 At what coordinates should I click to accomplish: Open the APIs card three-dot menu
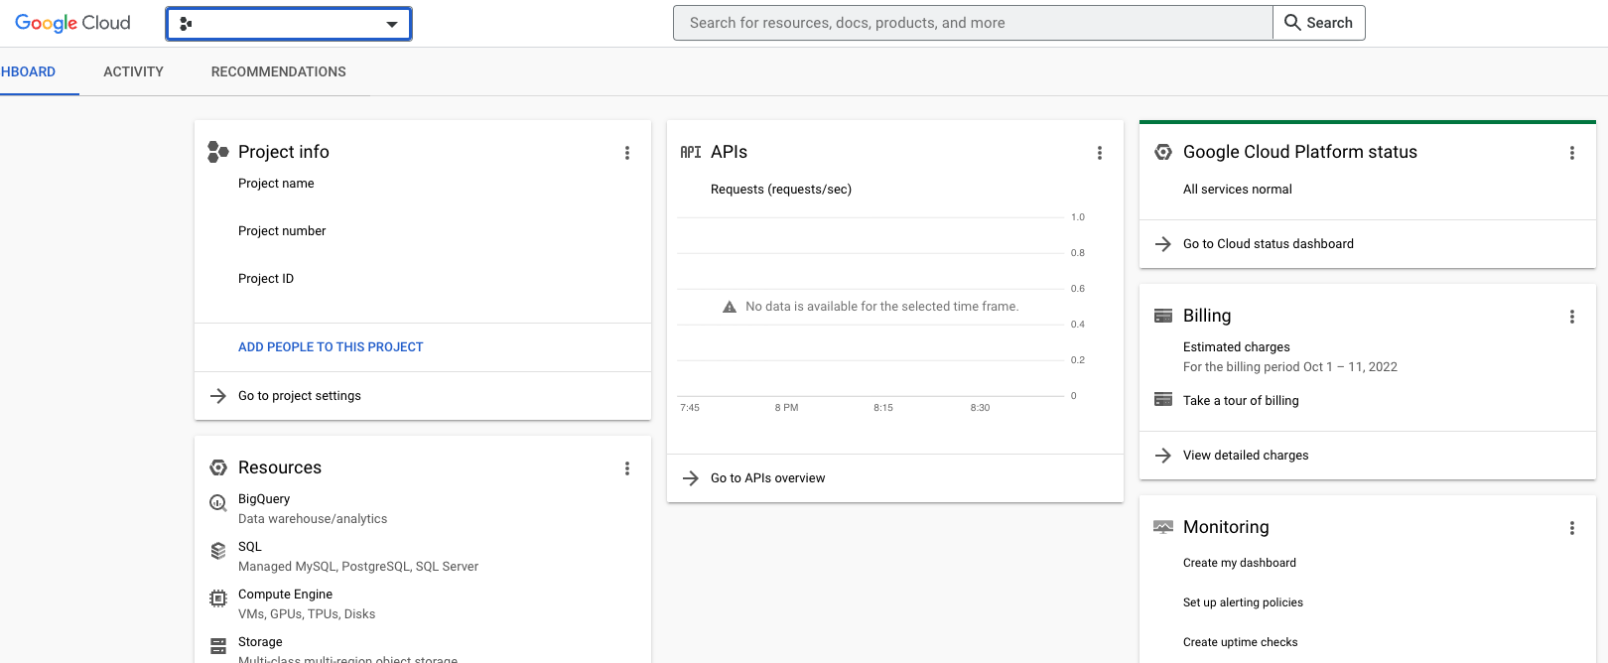1099,153
